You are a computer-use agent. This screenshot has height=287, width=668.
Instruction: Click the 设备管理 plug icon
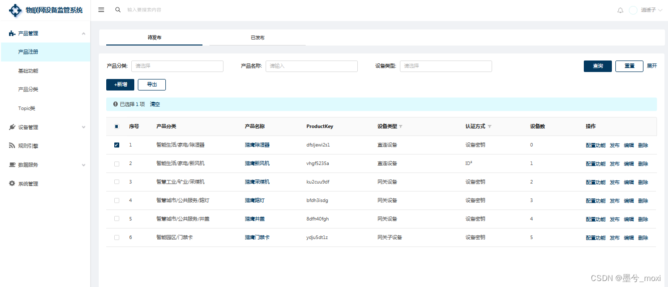[x=12, y=127]
